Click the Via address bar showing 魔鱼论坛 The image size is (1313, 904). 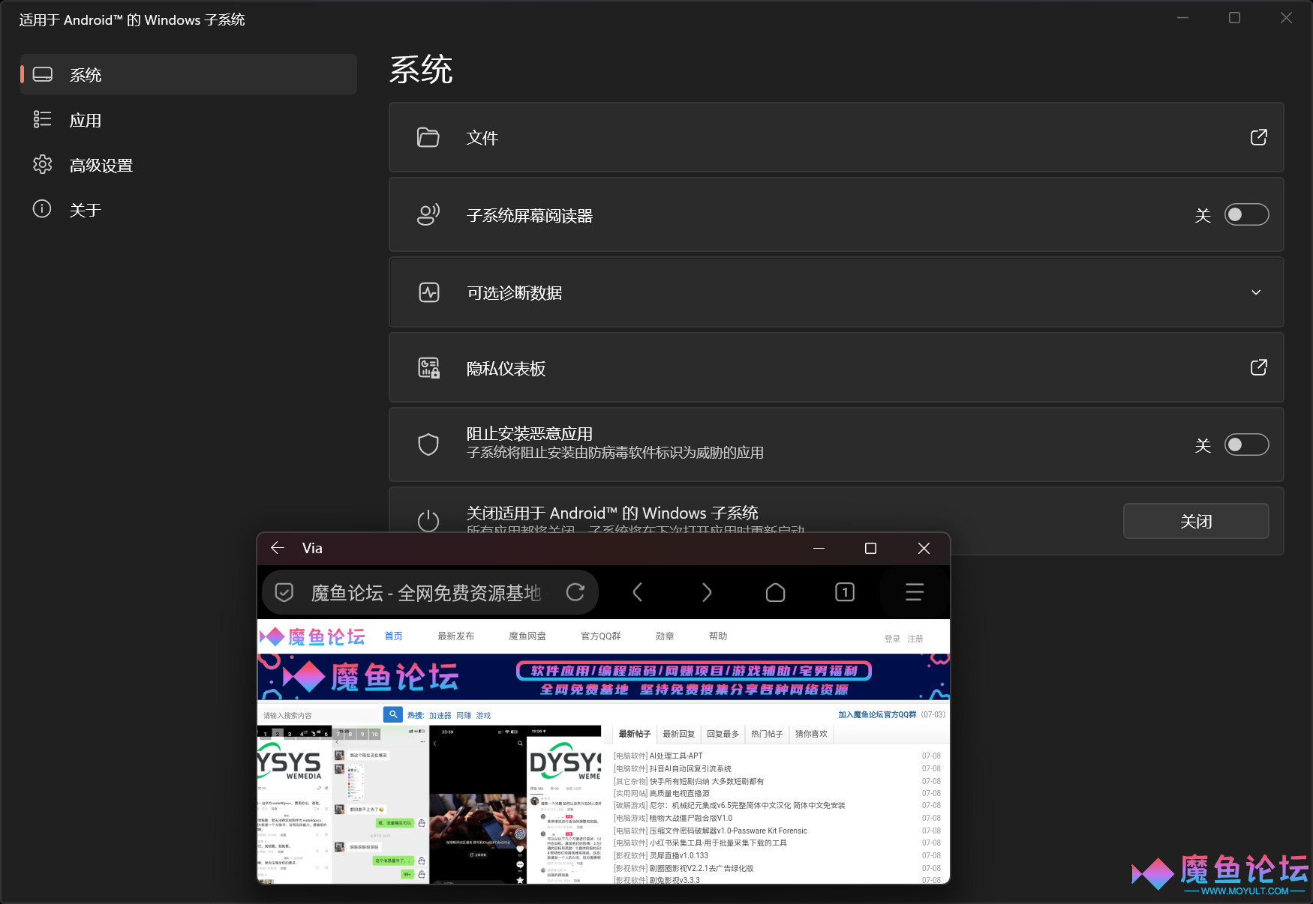click(x=430, y=592)
